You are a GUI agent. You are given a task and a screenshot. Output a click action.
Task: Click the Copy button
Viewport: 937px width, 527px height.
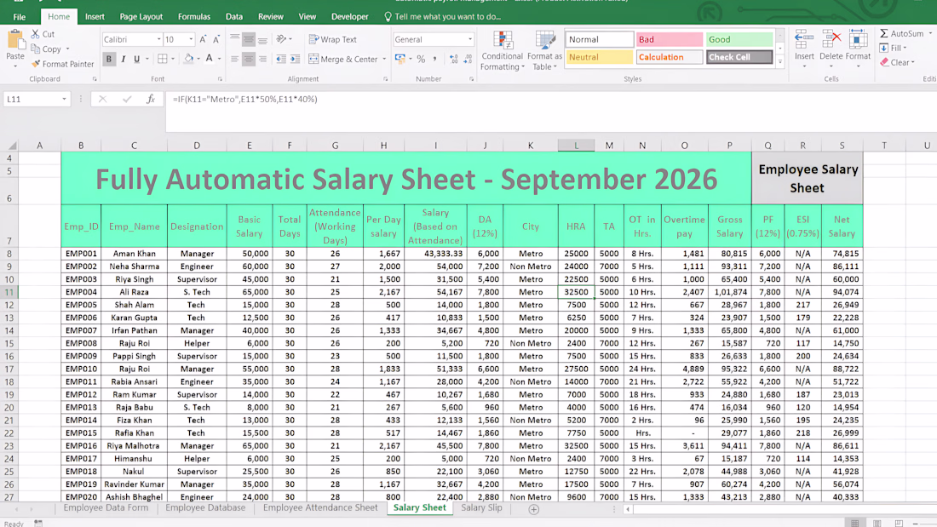pyautogui.click(x=47, y=49)
